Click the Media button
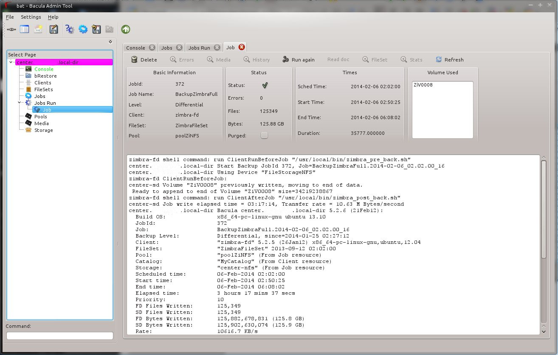Viewport: 558px width, 355px height. click(x=219, y=60)
